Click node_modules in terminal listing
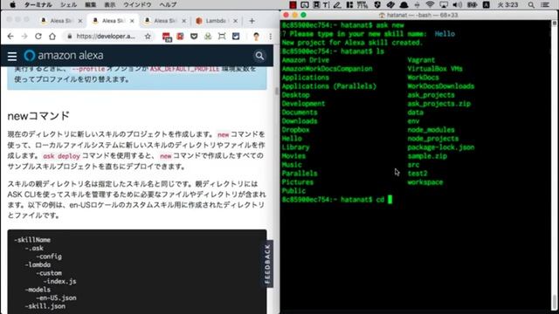 (x=431, y=130)
